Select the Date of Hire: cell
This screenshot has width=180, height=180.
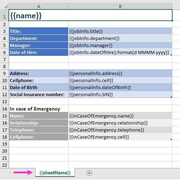[39, 52]
